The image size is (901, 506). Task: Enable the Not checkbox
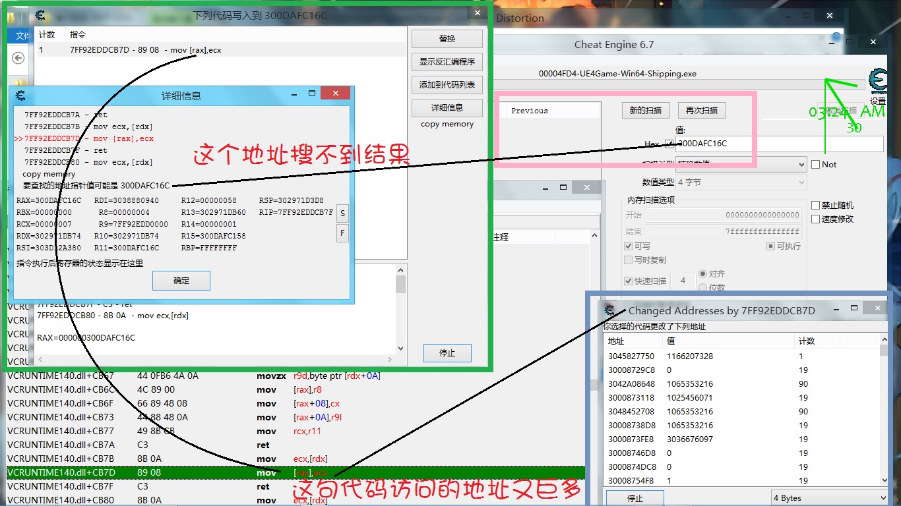point(816,164)
